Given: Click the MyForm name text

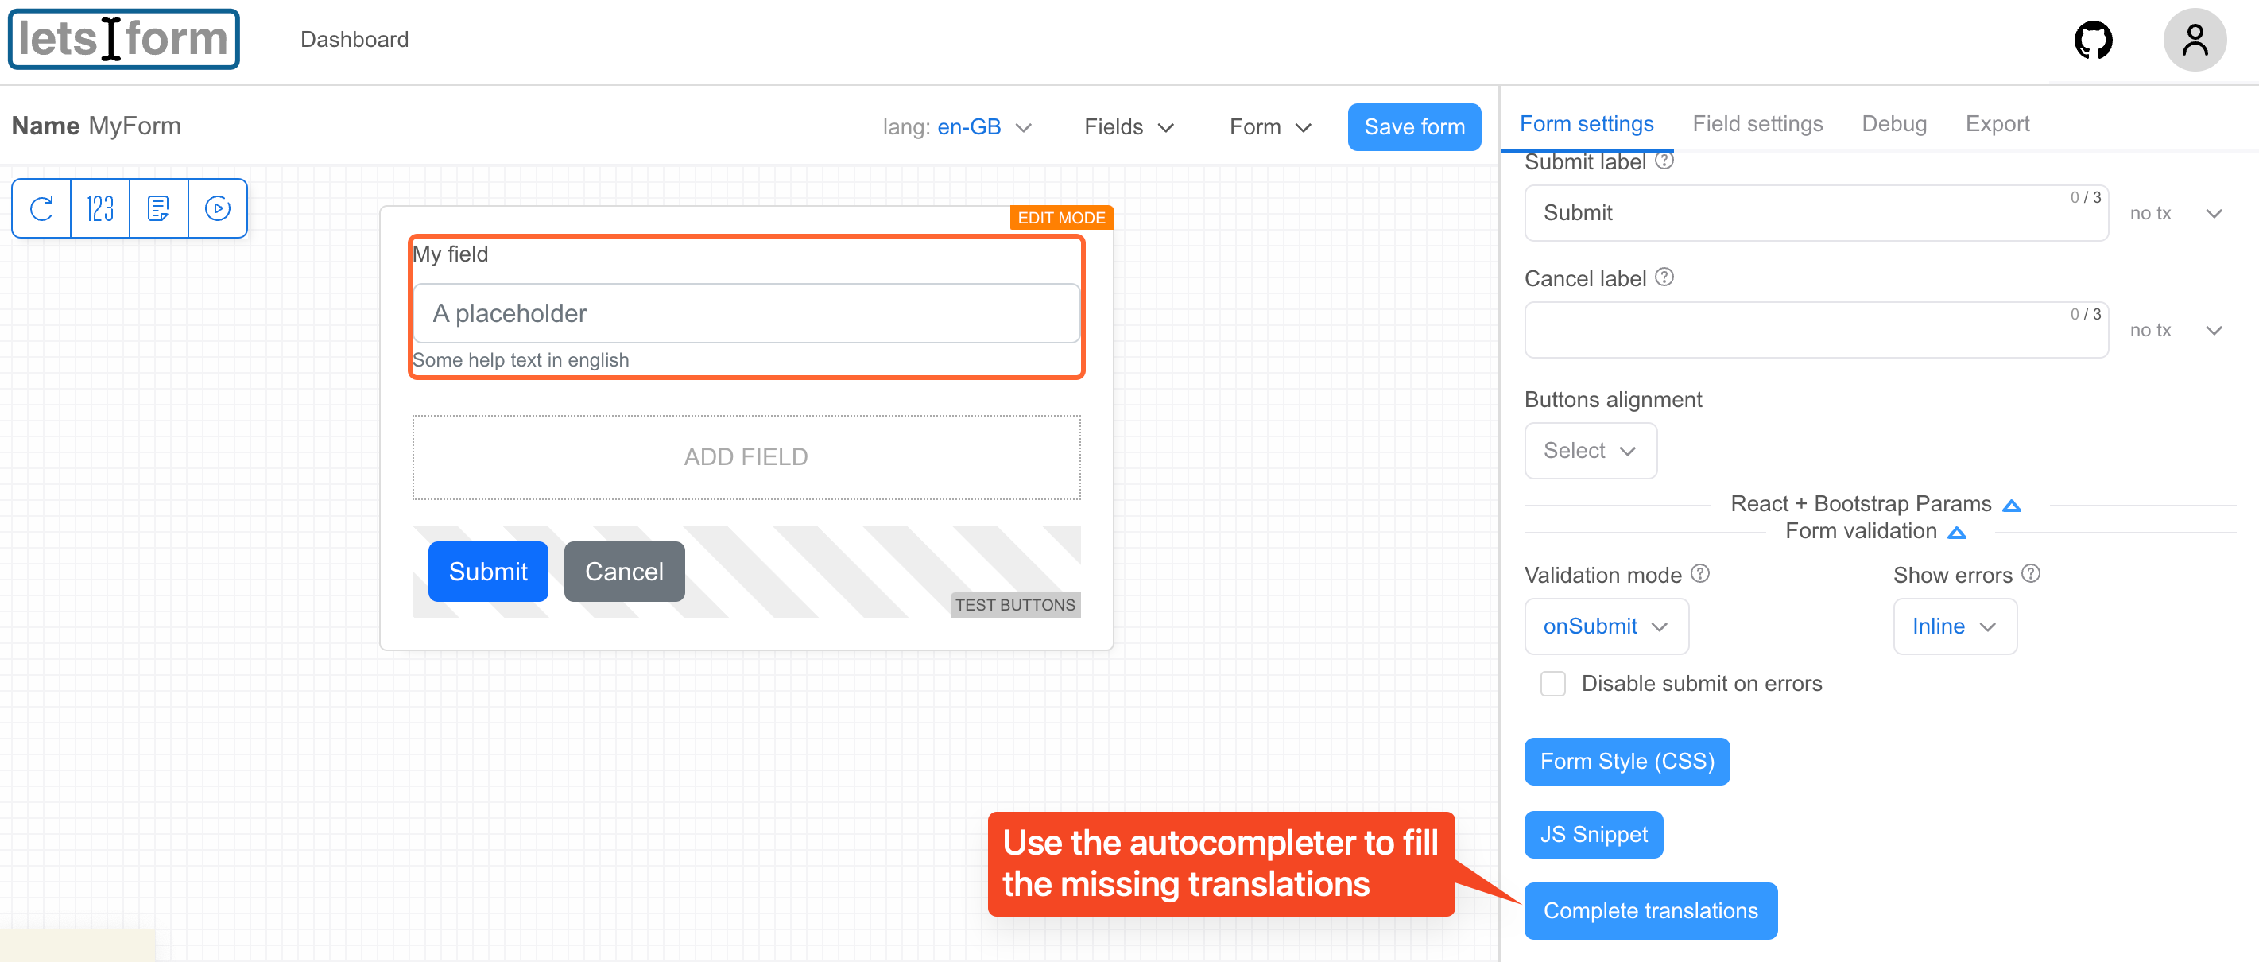Looking at the screenshot, I should coord(134,126).
